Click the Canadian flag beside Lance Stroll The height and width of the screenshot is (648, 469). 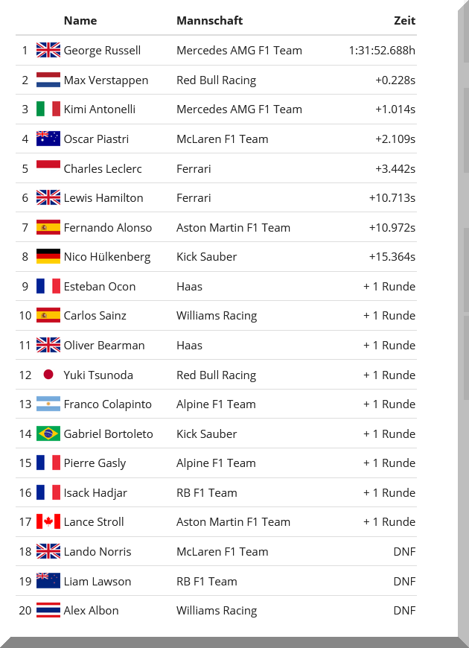[48, 522]
